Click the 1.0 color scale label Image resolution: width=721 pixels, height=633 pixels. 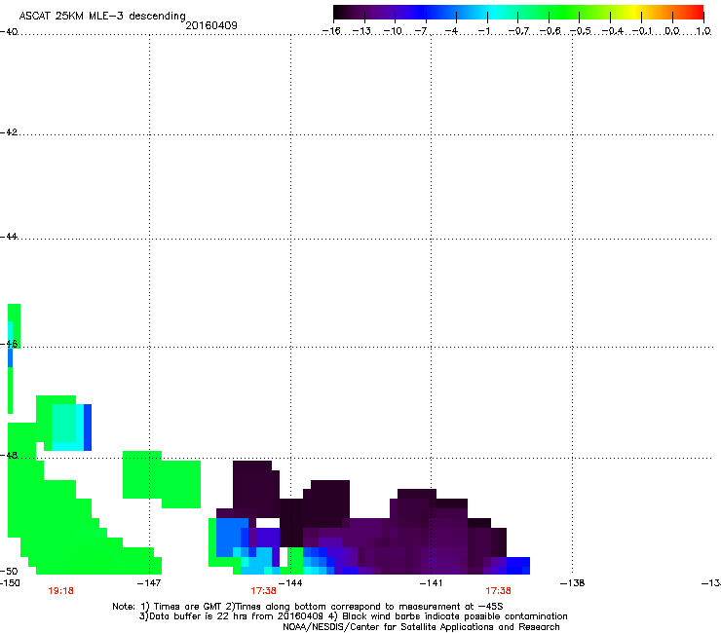[x=703, y=31]
